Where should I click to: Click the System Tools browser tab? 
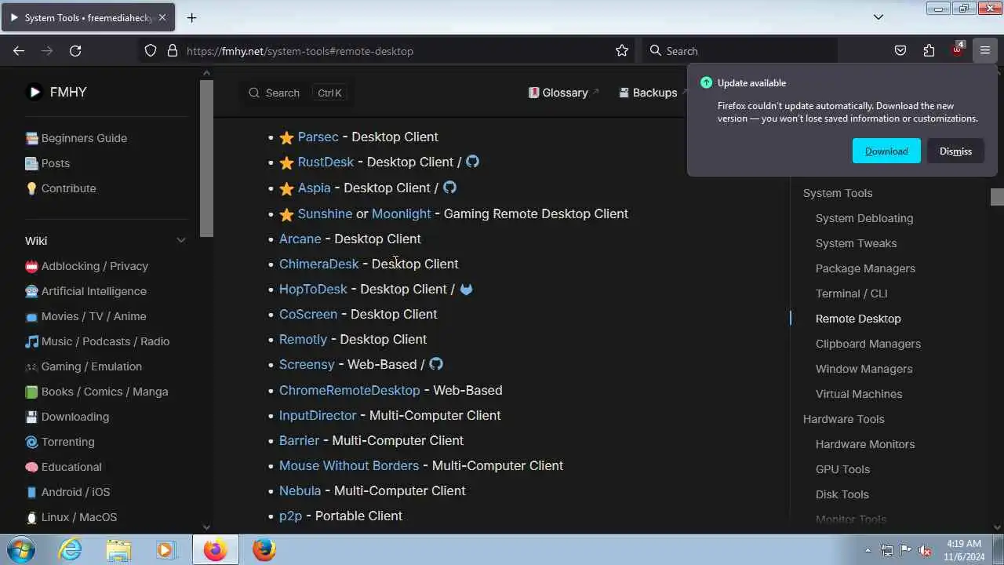[x=86, y=17]
